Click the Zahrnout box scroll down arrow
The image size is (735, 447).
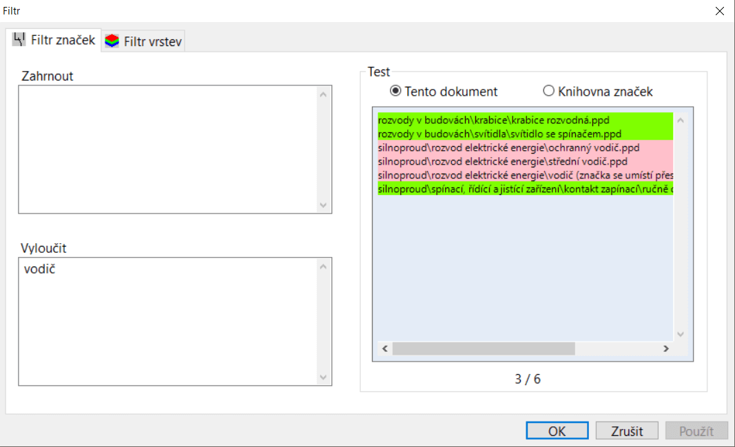323,205
